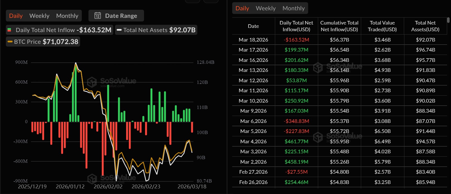Click the $201.62M inflow value
451x194 pixels.
coord(296,60)
